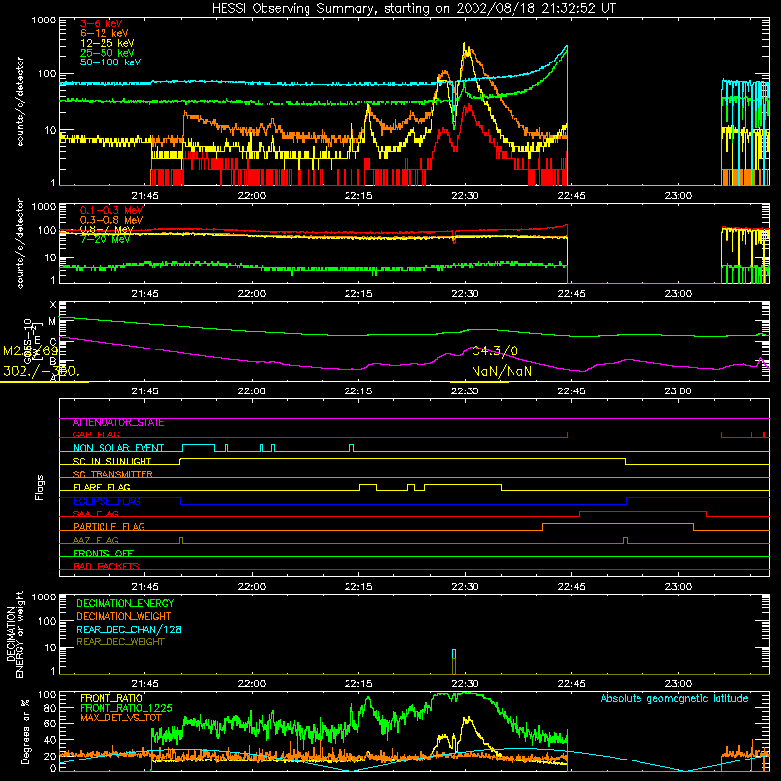Click the decimation spike near 22:30

click(x=454, y=662)
